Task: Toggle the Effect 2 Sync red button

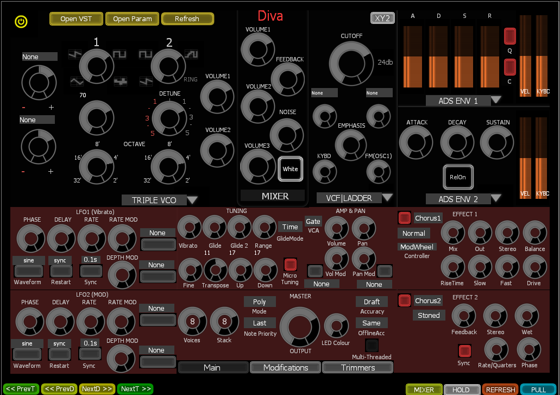Action: [x=464, y=351]
